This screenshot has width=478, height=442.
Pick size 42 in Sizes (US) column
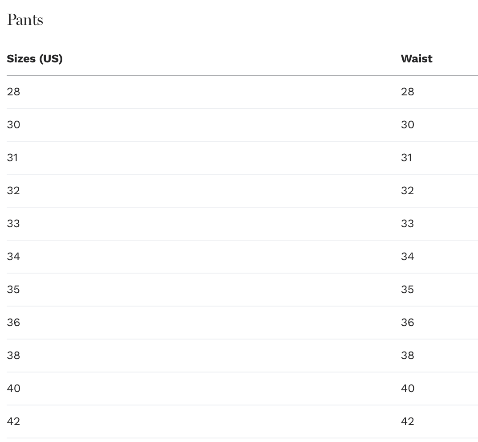coord(13,422)
